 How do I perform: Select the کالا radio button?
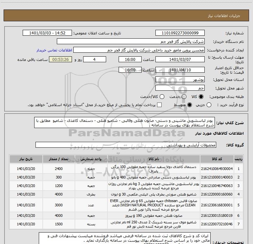point(201,97)
